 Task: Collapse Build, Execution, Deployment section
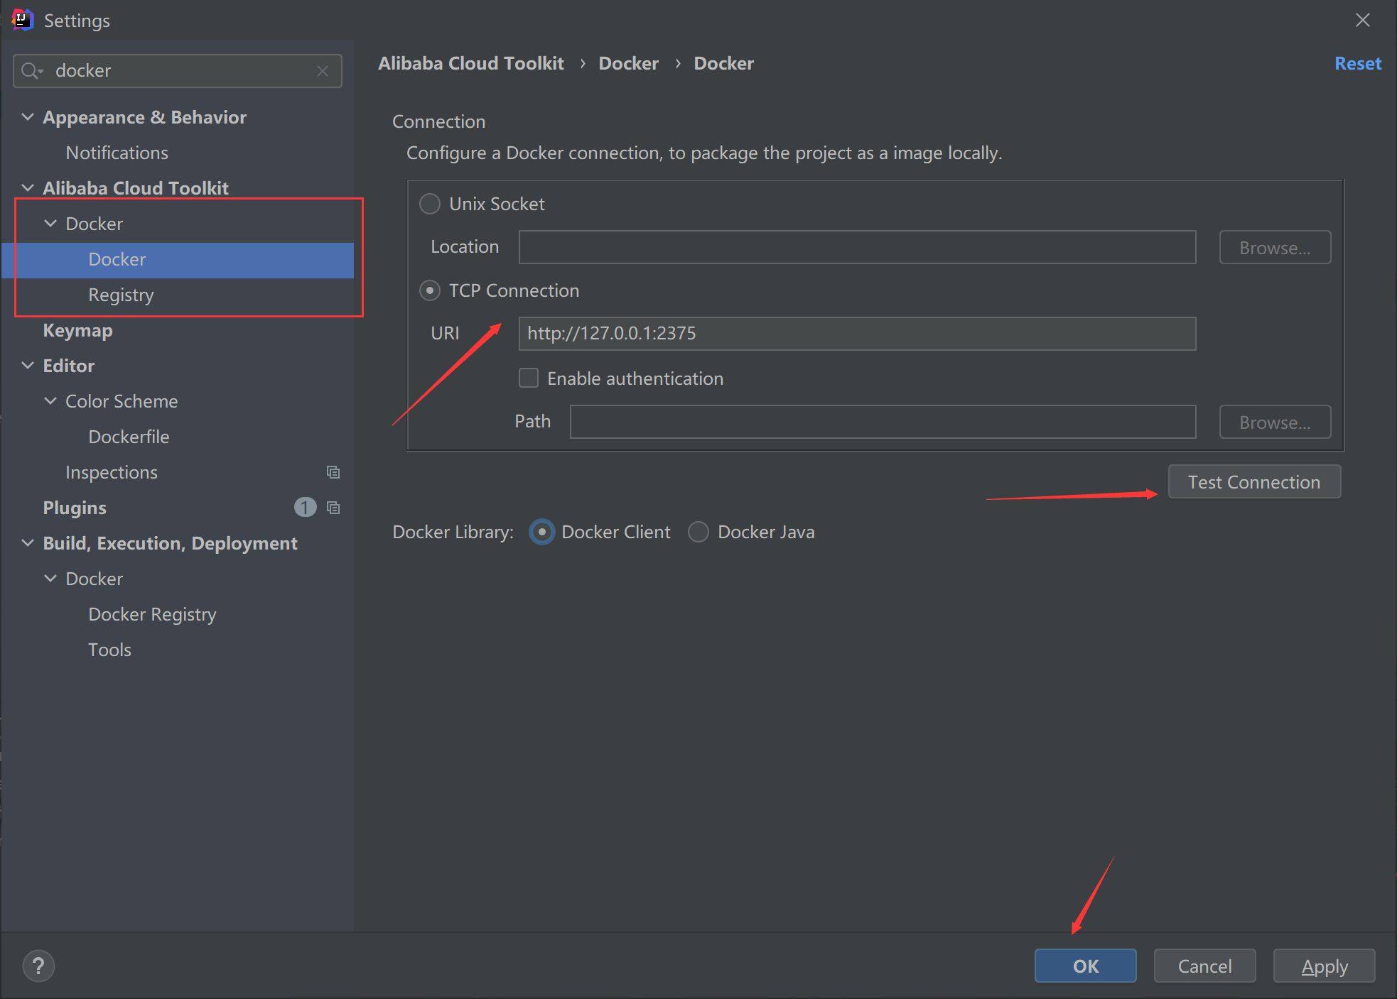[x=28, y=543]
